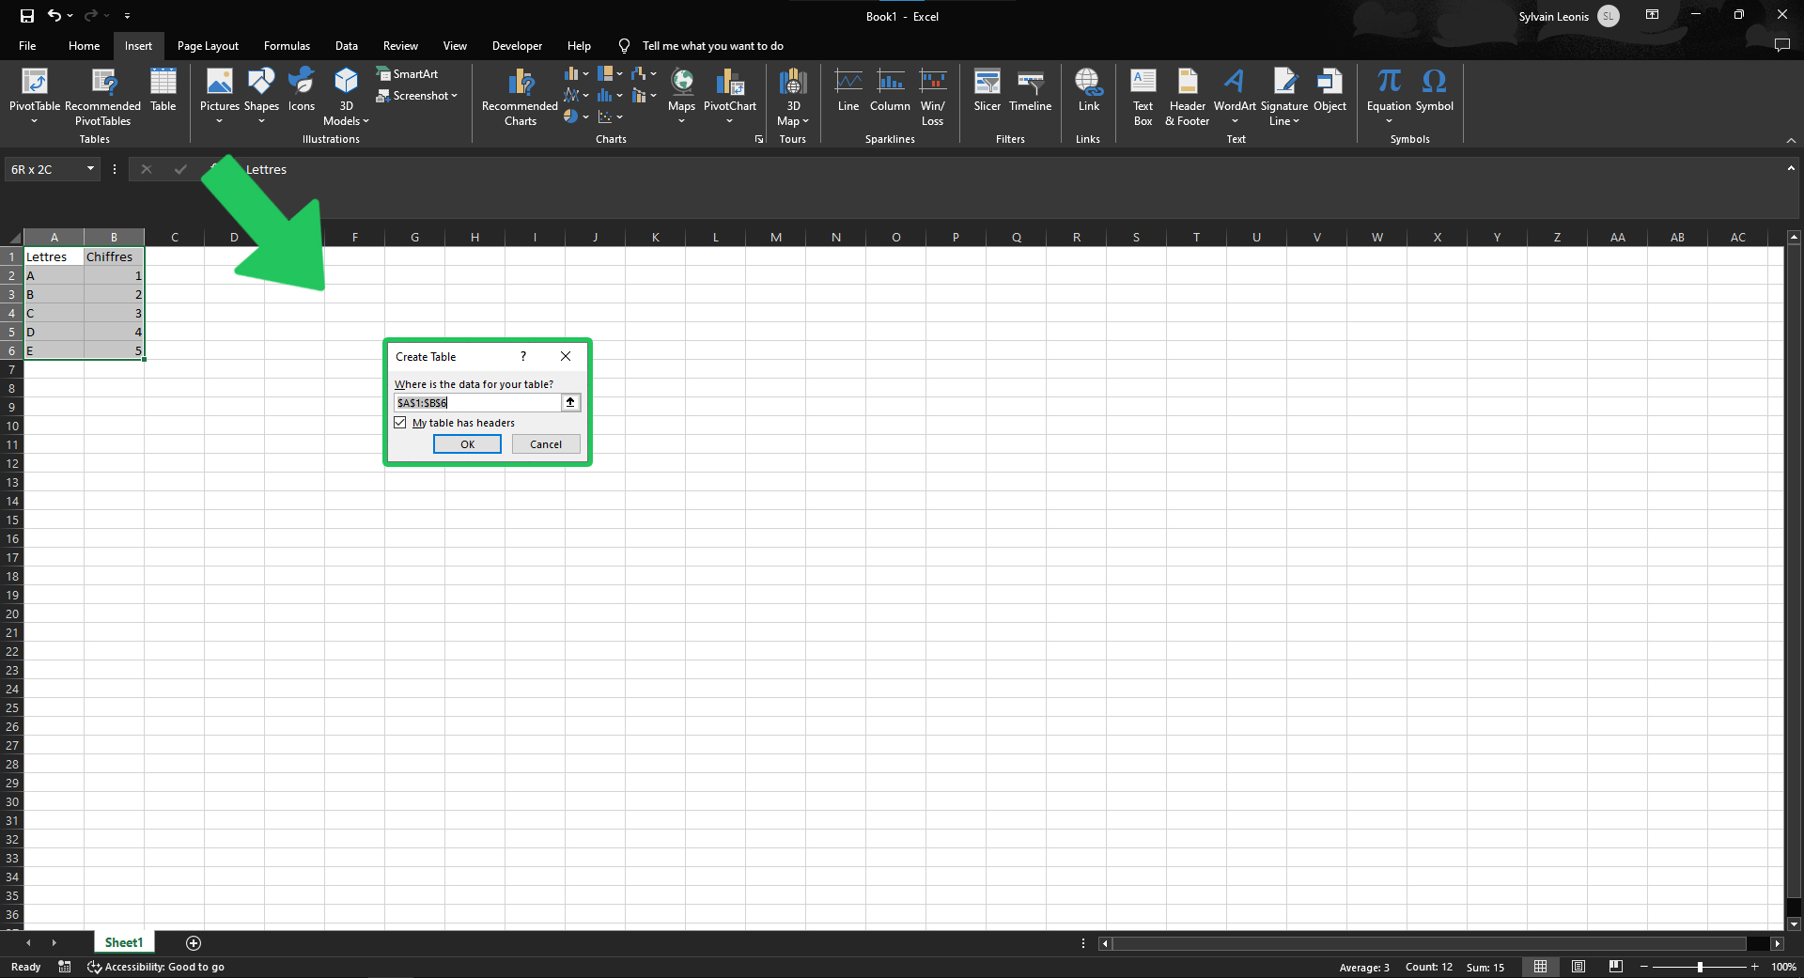The image size is (1804, 978).
Task: Click the PivotTable icon
Action: pyautogui.click(x=35, y=83)
